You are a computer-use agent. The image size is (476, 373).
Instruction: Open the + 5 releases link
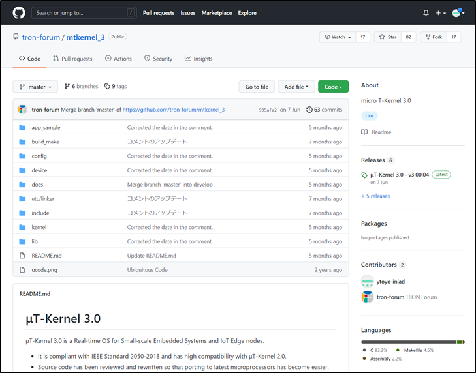click(x=375, y=196)
